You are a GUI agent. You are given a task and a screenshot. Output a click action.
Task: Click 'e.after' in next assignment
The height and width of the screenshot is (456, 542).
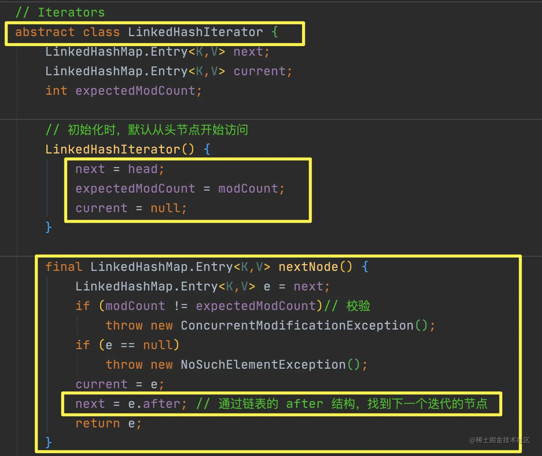[154, 404]
